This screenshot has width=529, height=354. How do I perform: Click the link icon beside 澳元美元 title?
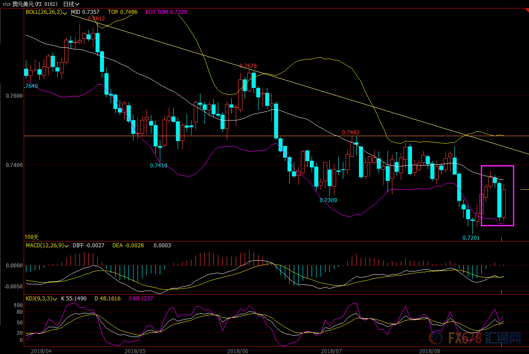[6, 4]
